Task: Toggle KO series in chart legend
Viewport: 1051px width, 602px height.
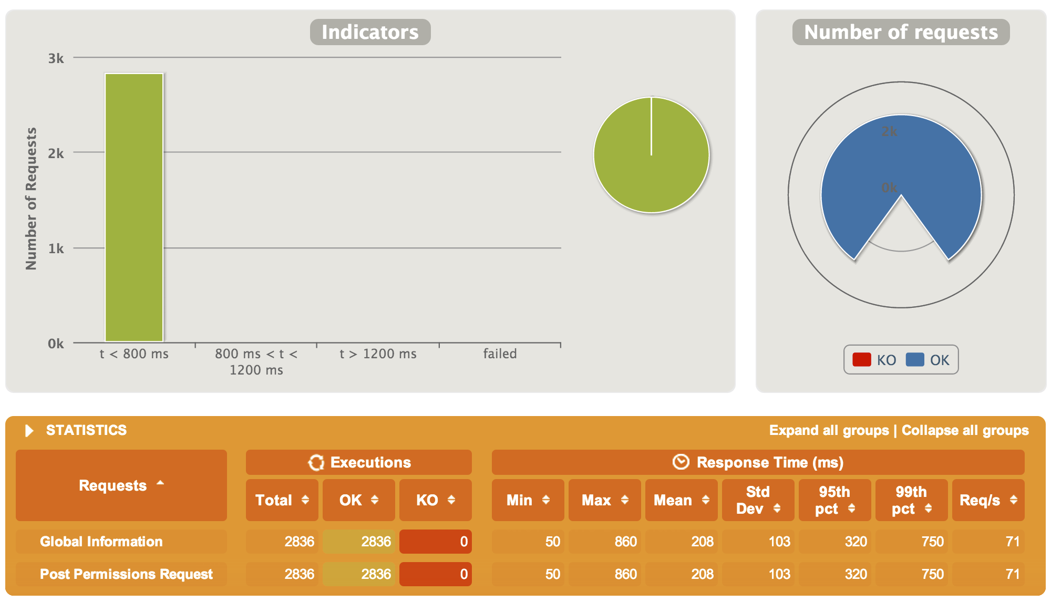Action: coord(874,360)
